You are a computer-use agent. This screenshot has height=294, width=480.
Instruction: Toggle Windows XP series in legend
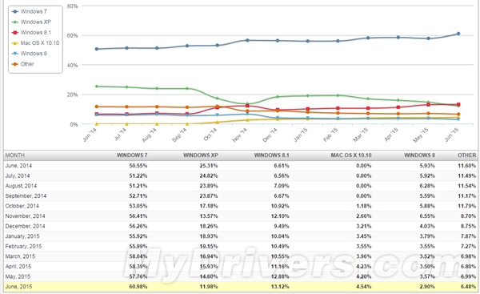click(x=31, y=22)
